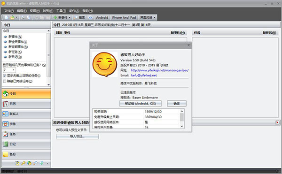Open the 编辑(E) menu
This screenshot has width=282, height=174.
[22, 11]
